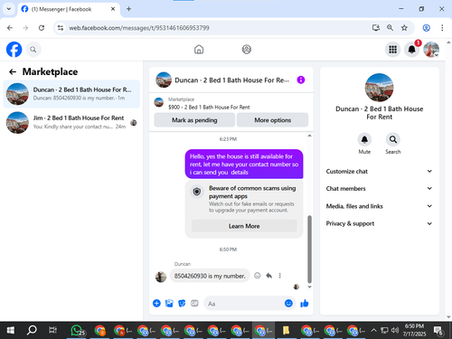This screenshot has width=452, height=339.
Task: Open Chrome zoom magnifier icon in address bar
Action: pyautogui.click(x=390, y=28)
